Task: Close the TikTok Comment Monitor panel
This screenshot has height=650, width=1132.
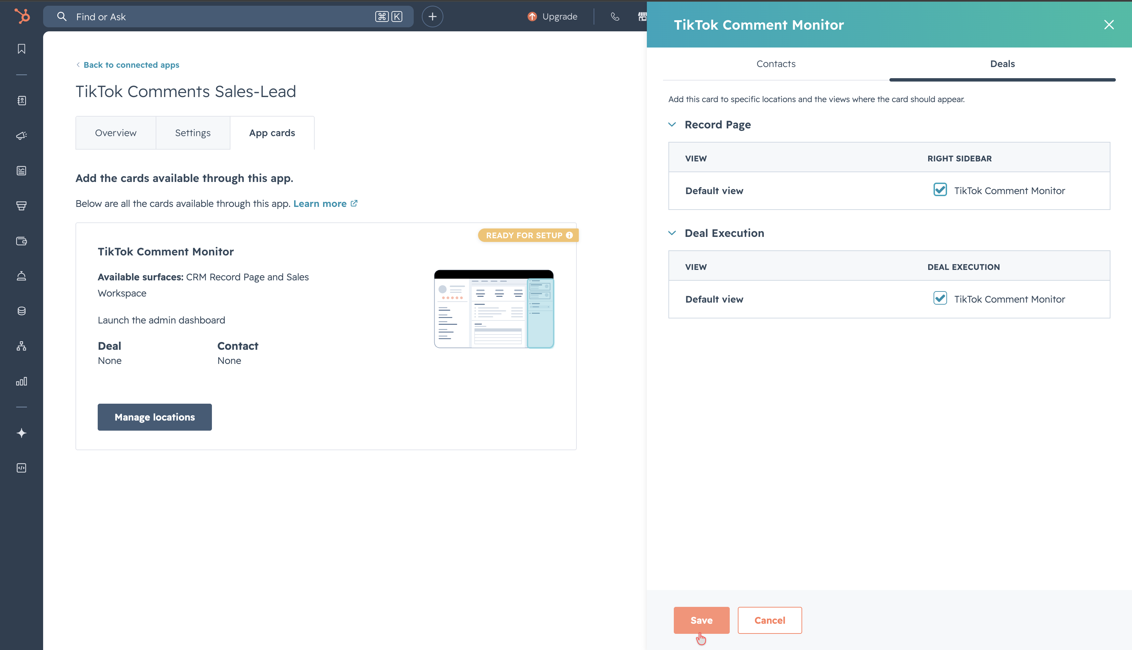Action: click(x=1109, y=25)
